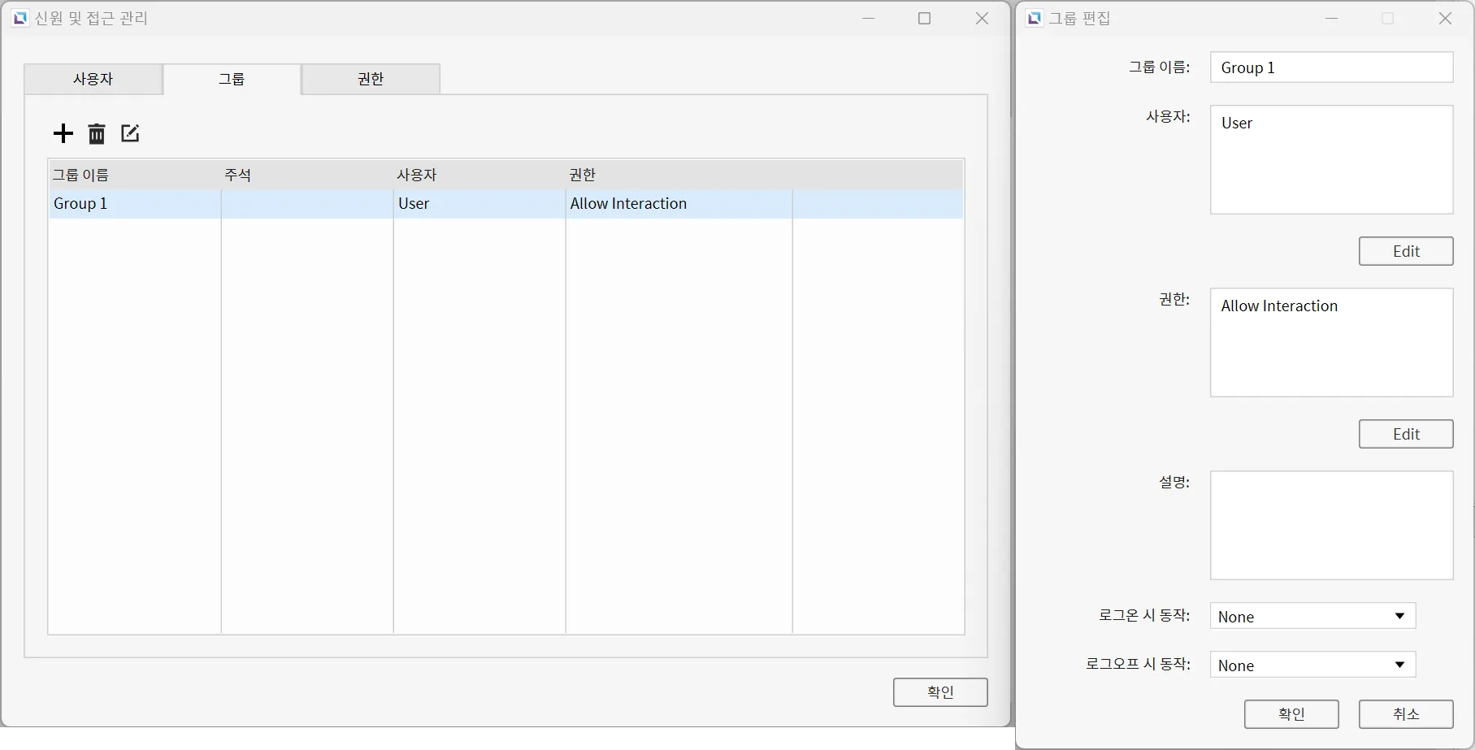Confirm changes with 확인 in 그룹 편집 dialog
Screen dimensions: 1475x750
click(1291, 714)
